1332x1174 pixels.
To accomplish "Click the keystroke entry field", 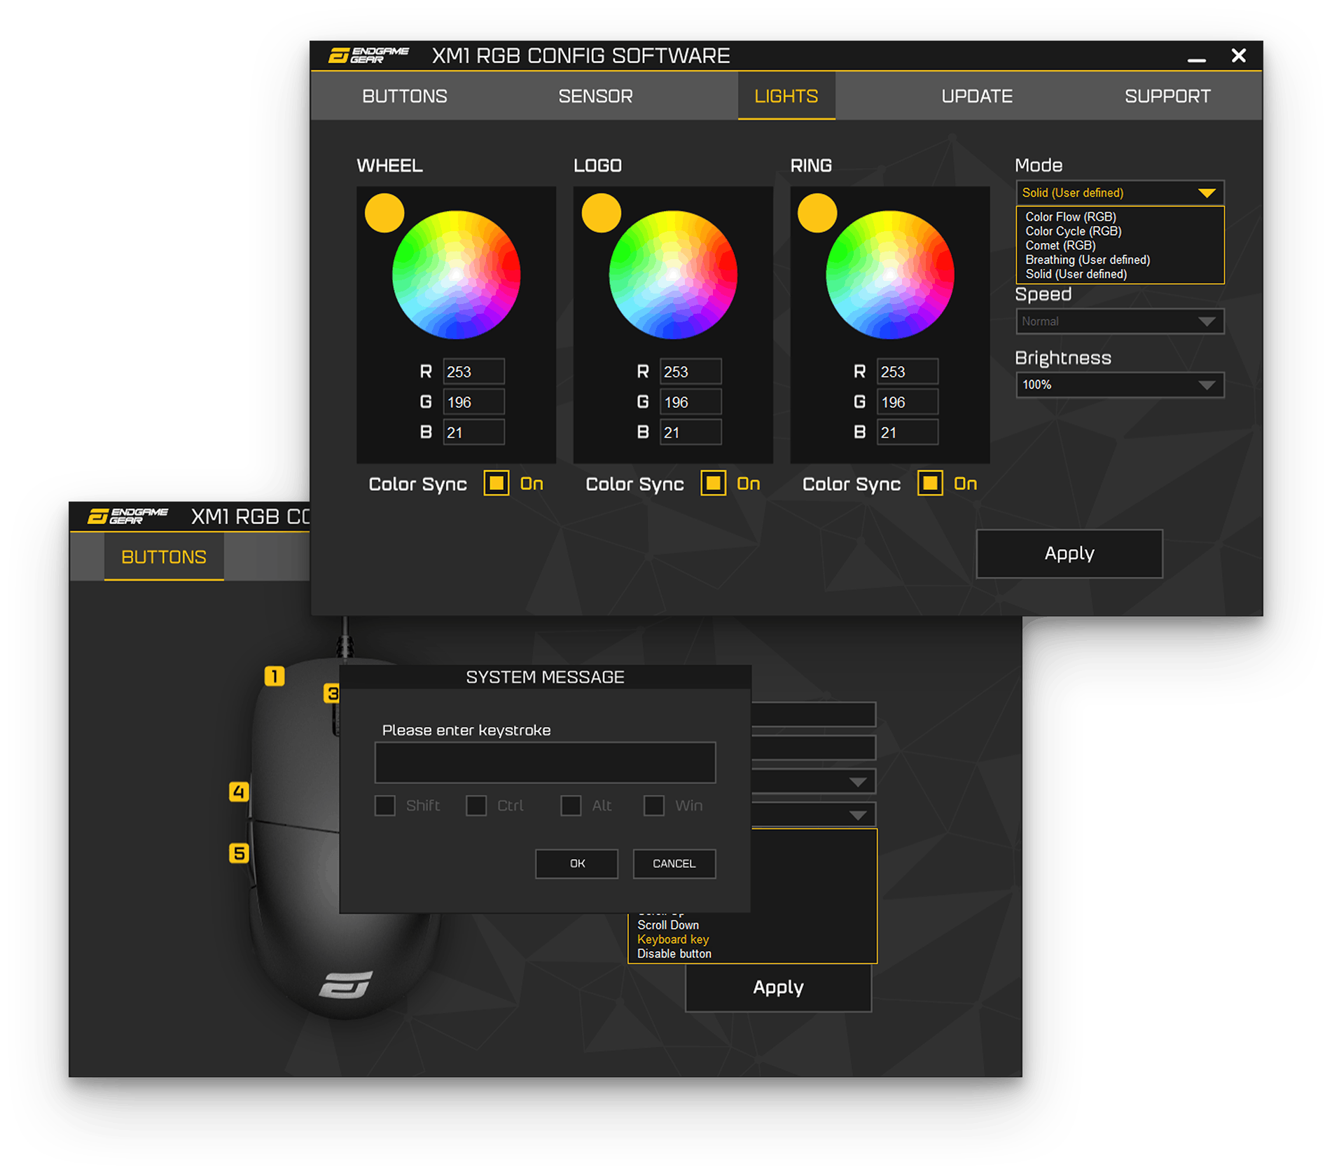I will [545, 763].
